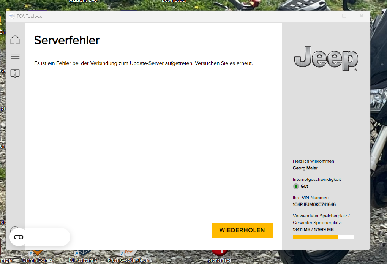Open the hamburger menu in sidebar
The height and width of the screenshot is (264, 387).
click(x=15, y=56)
